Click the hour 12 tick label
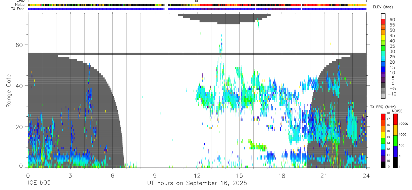Image resolution: width=412 pixels, height=190 pixels. point(197,176)
